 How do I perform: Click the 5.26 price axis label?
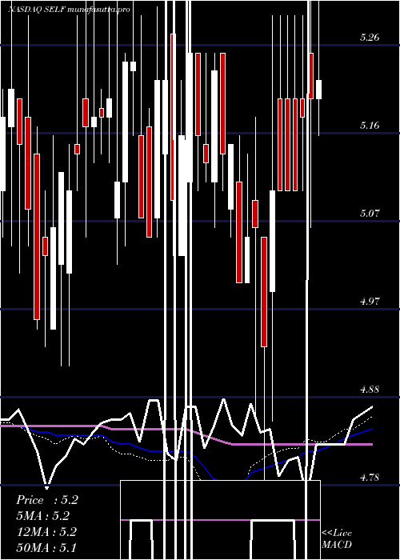coord(370,37)
